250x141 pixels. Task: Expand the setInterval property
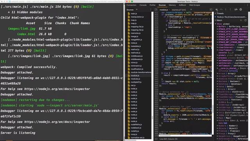[x=218, y=63]
